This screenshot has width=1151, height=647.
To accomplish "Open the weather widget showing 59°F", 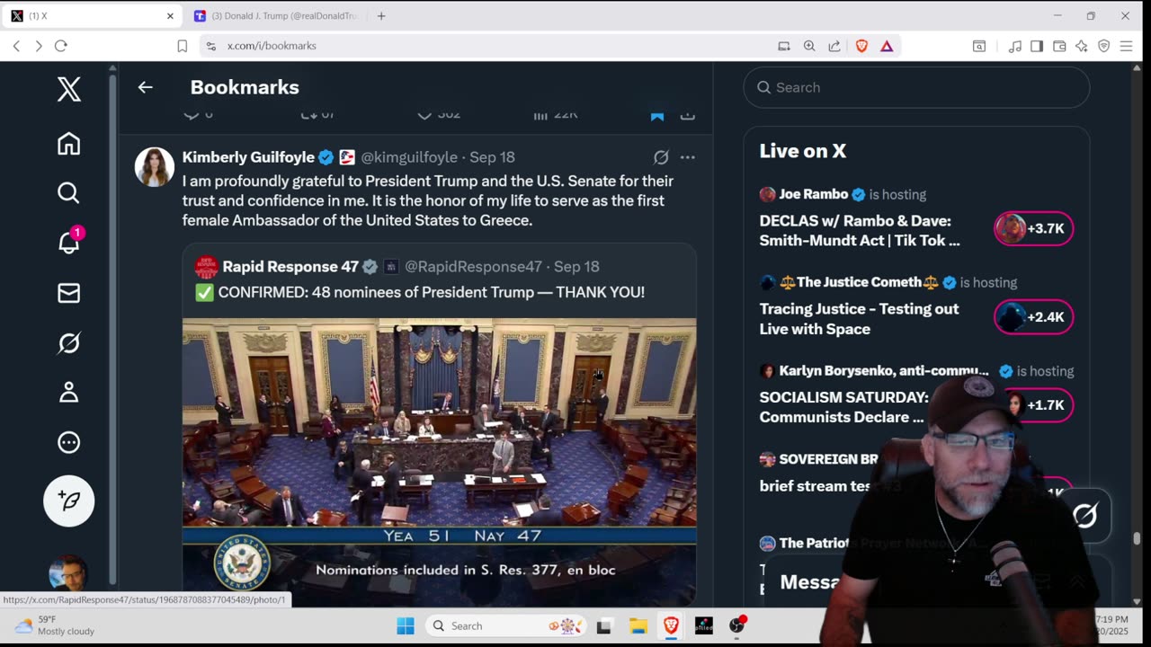I will (56, 625).
